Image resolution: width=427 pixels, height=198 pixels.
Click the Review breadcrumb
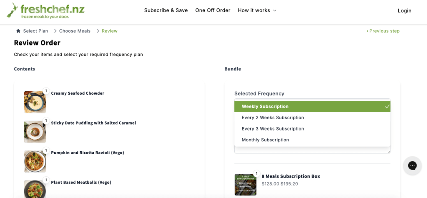pyautogui.click(x=110, y=31)
